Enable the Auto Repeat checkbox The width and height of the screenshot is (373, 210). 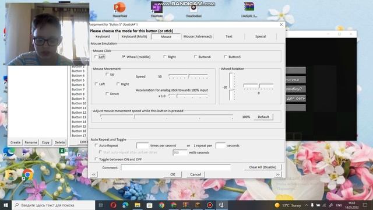[x=96, y=145]
